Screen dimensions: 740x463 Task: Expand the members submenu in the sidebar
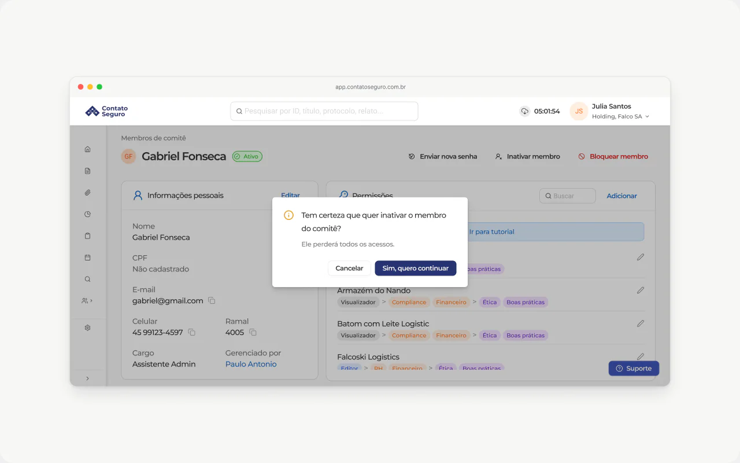87,301
